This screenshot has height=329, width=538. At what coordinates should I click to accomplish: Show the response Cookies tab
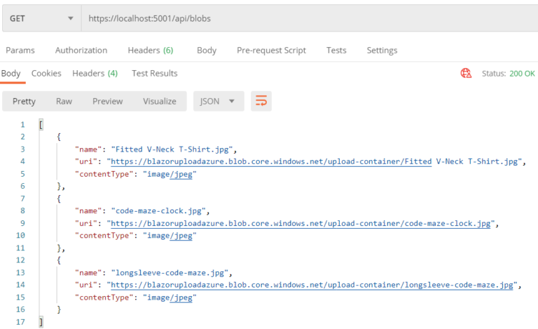coord(46,73)
